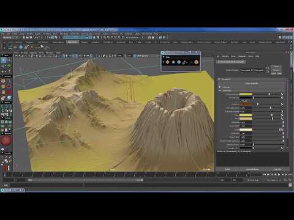Switch to the highlighted shelf tab
294x220 pixels.
(x=73, y=42)
